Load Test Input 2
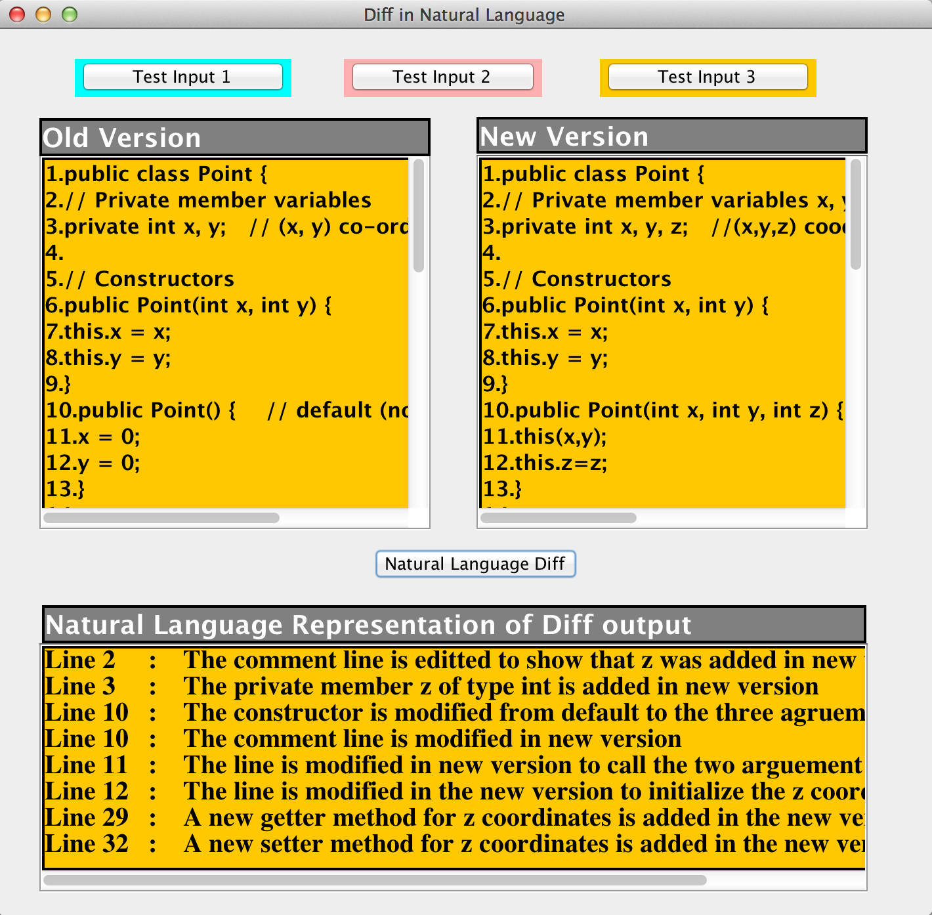932x915 pixels. 442,77
